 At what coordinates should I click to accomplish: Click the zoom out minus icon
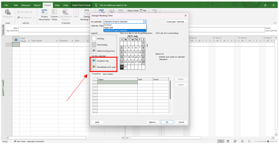[255, 141]
